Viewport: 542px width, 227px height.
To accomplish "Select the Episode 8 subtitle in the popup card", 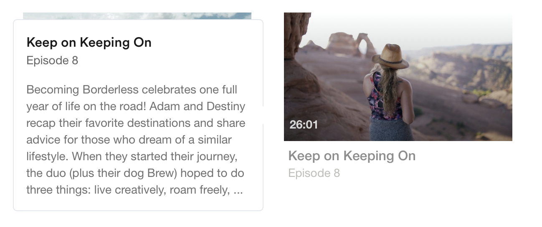I will pyautogui.click(x=52, y=61).
